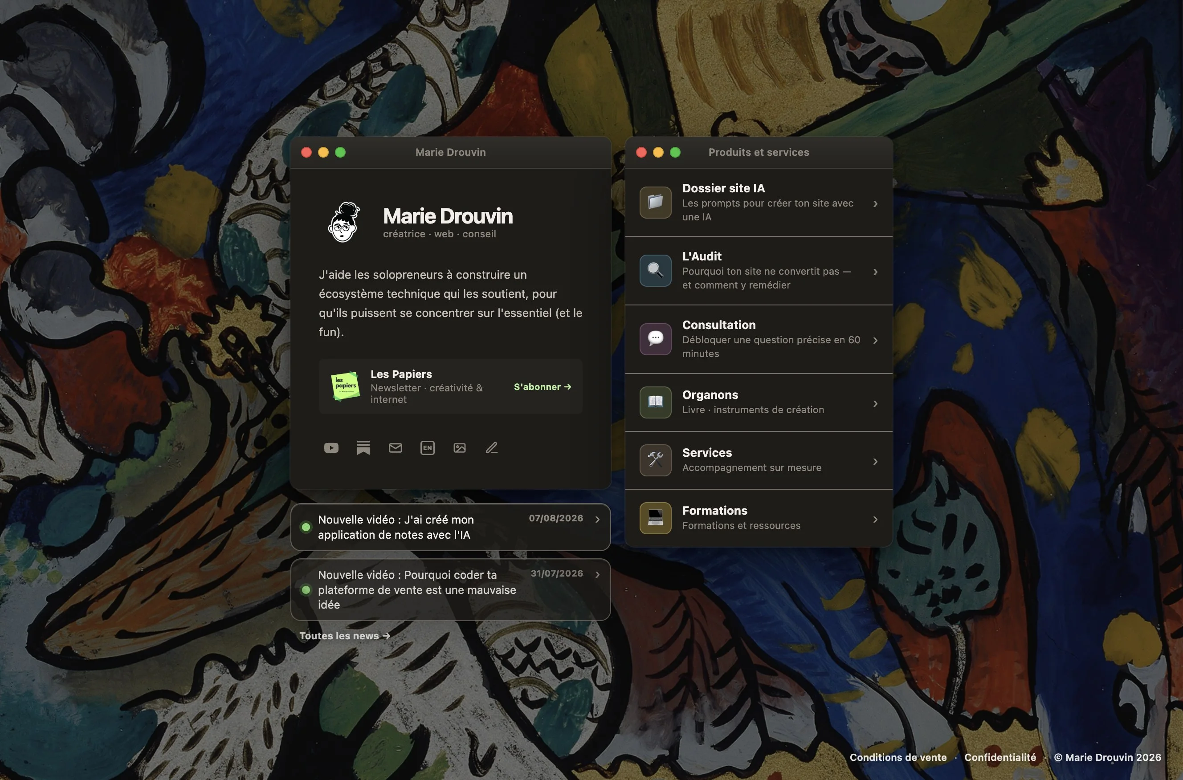1183x780 pixels.
Task: Subscribe via the S'abonner link
Action: click(543, 386)
